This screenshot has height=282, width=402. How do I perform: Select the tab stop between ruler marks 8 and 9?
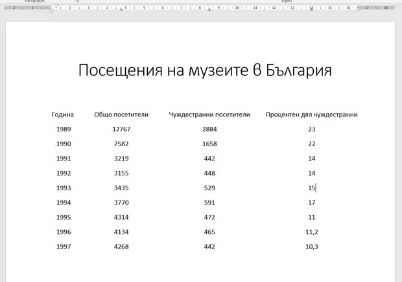point(209,9)
